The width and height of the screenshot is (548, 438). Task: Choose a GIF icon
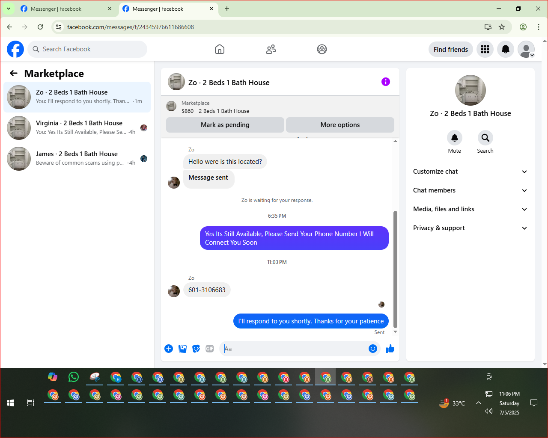(210, 349)
